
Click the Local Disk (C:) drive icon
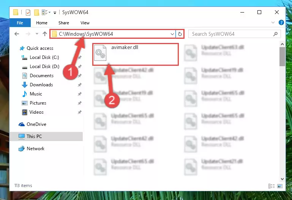coord(24,57)
